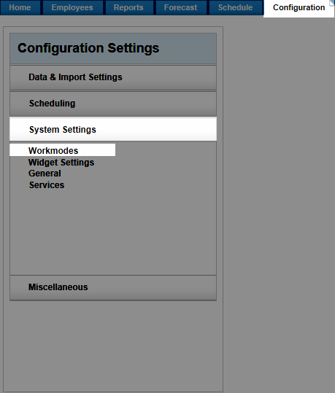Expand the Scheduling accordion section
Image resolution: width=335 pixels, height=393 pixels.
113,104
